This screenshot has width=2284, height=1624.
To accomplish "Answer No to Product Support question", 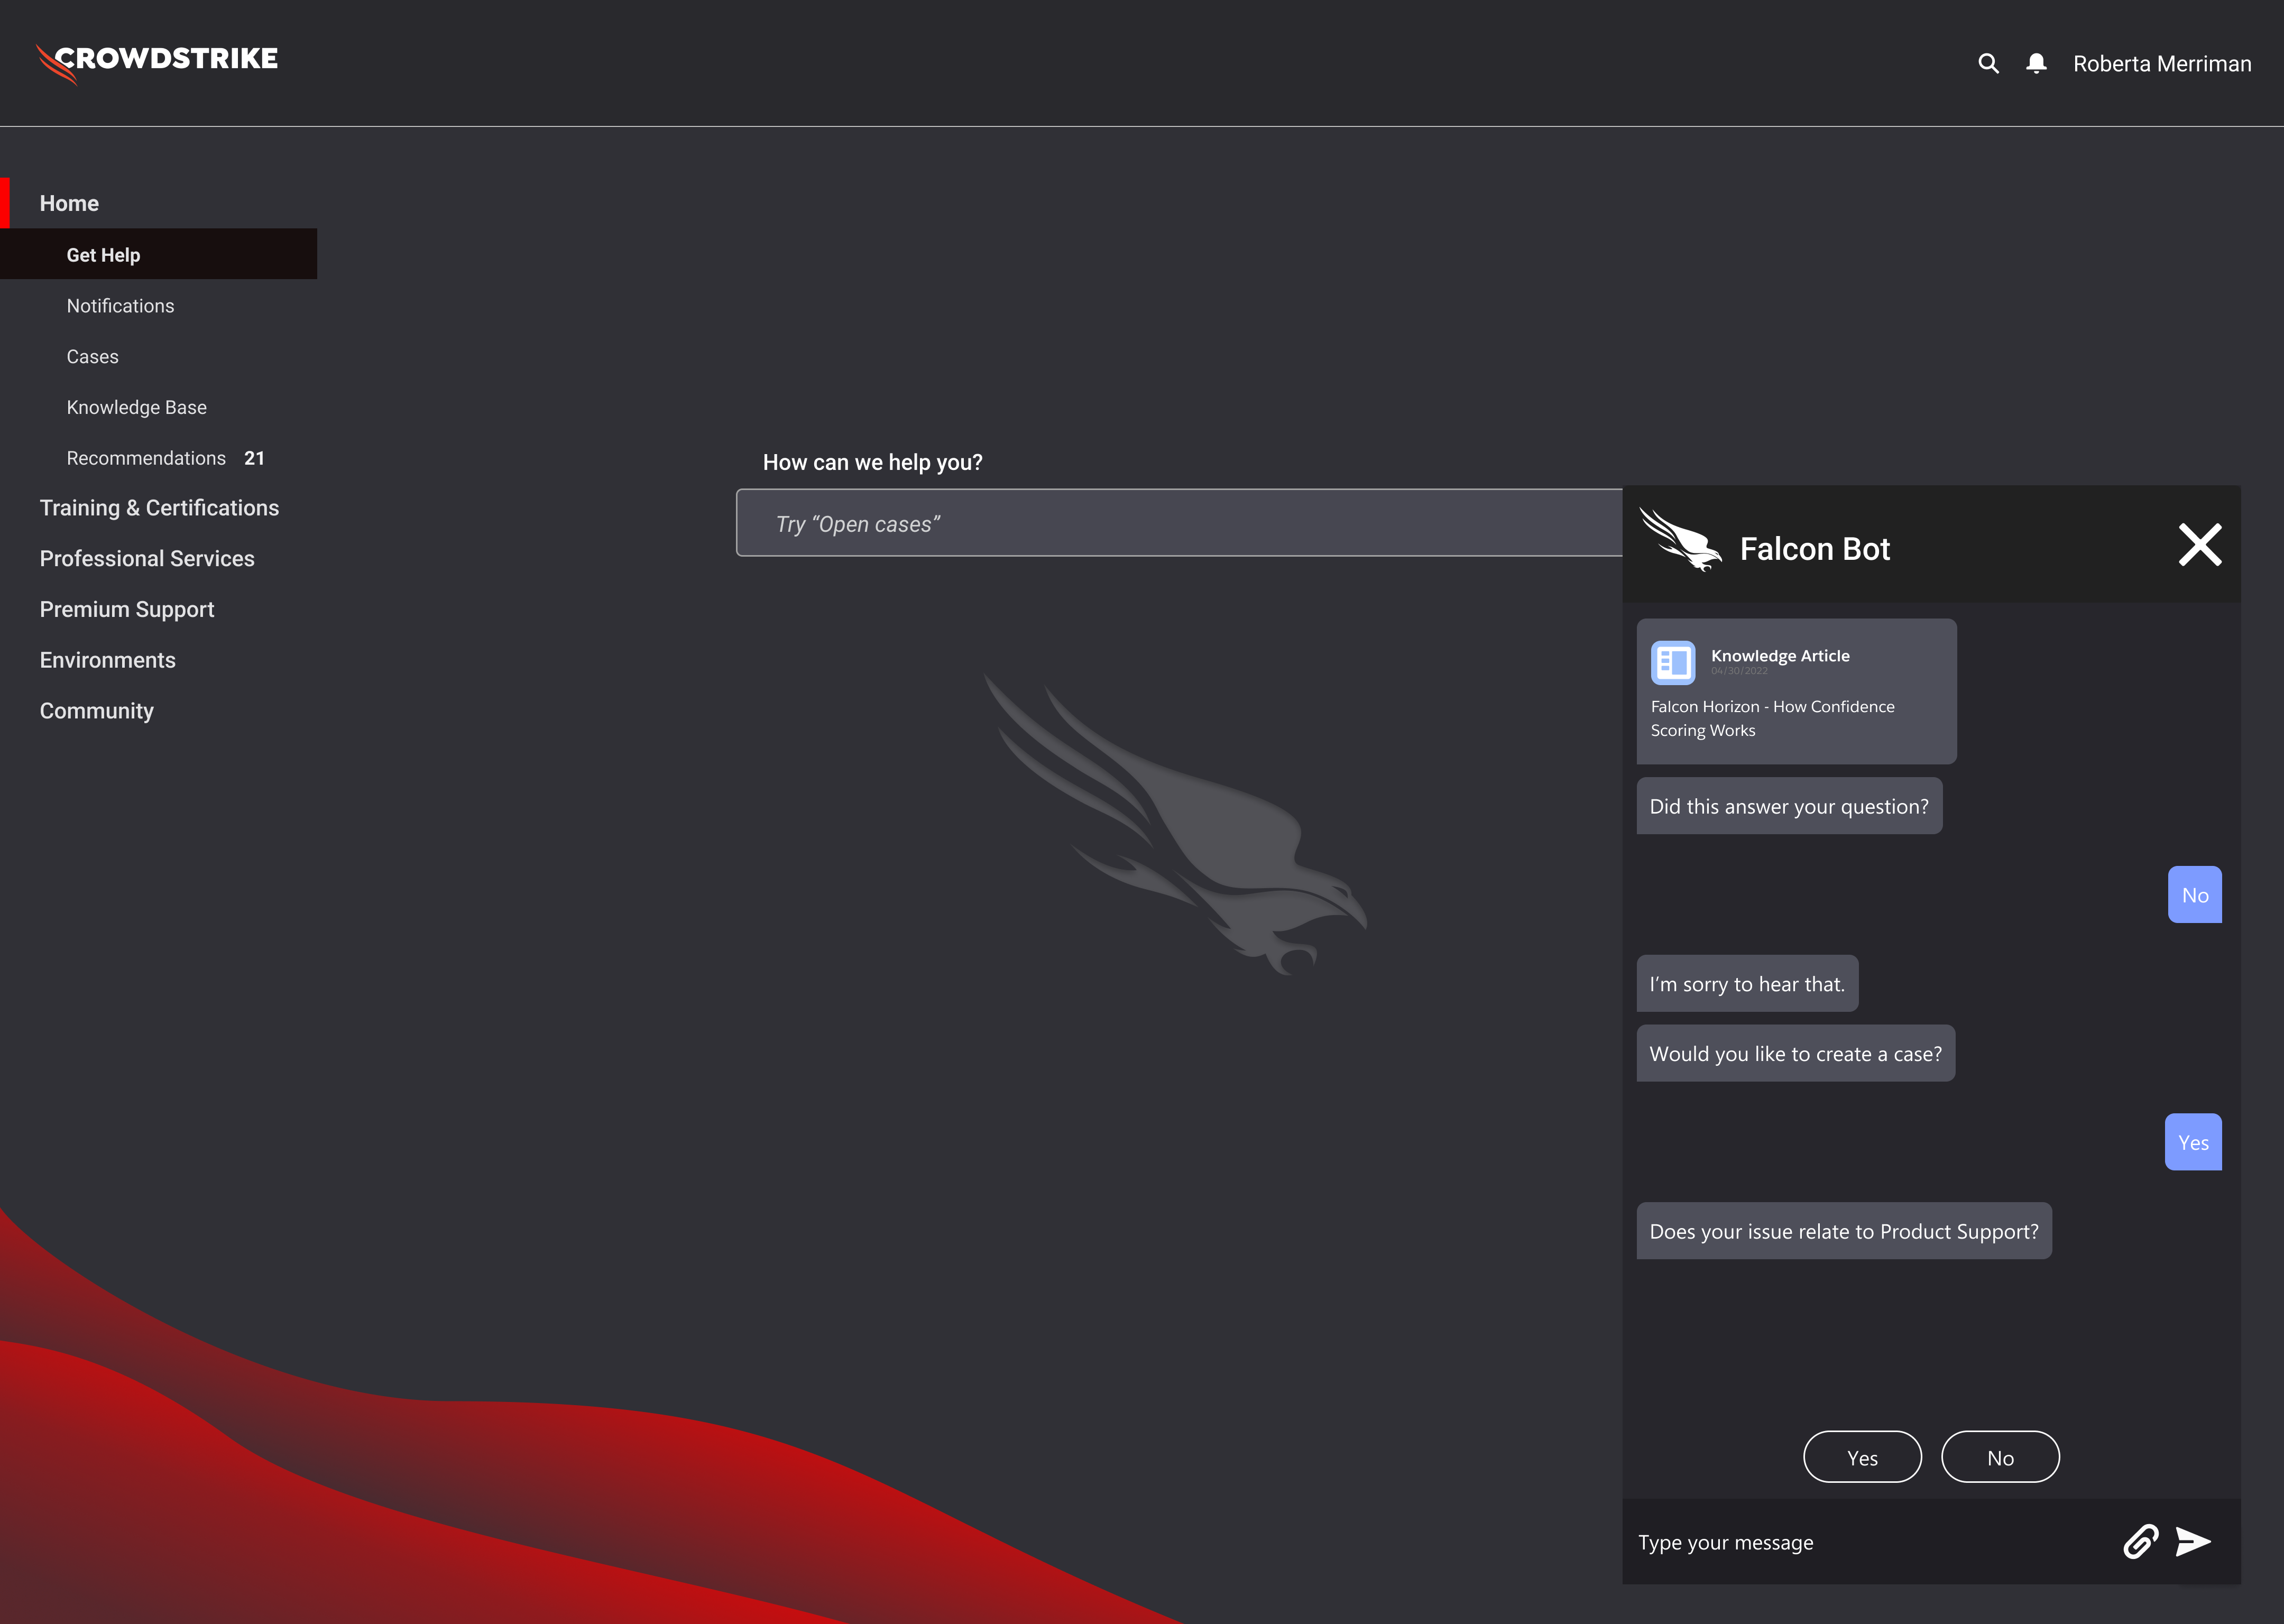I will coord(2000,1457).
